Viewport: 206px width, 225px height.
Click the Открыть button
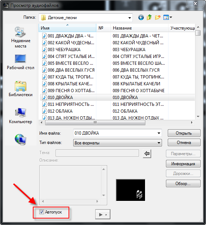tap(184, 133)
